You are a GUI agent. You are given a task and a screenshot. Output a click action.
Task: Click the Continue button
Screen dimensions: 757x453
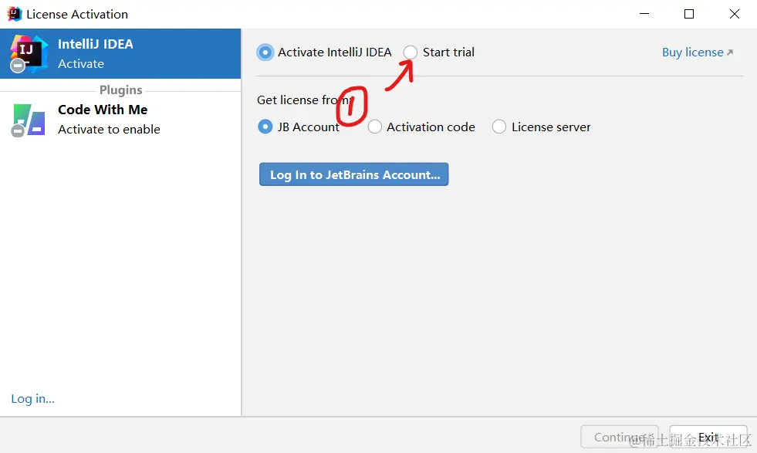620,437
